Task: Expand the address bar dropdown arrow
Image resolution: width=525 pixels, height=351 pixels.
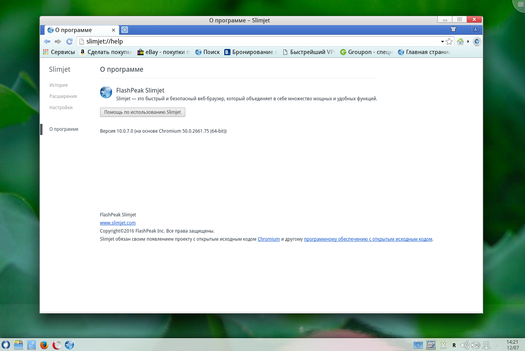Action: click(x=442, y=41)
